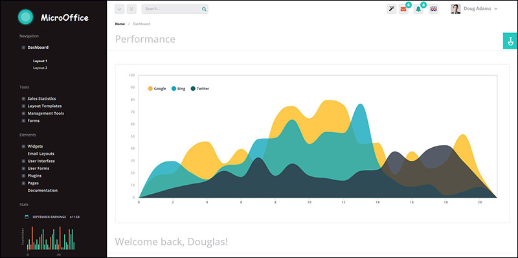518x258 pixels.
Task: Open the Doug Adams user dropdown
Action: (x=480, y=9)
